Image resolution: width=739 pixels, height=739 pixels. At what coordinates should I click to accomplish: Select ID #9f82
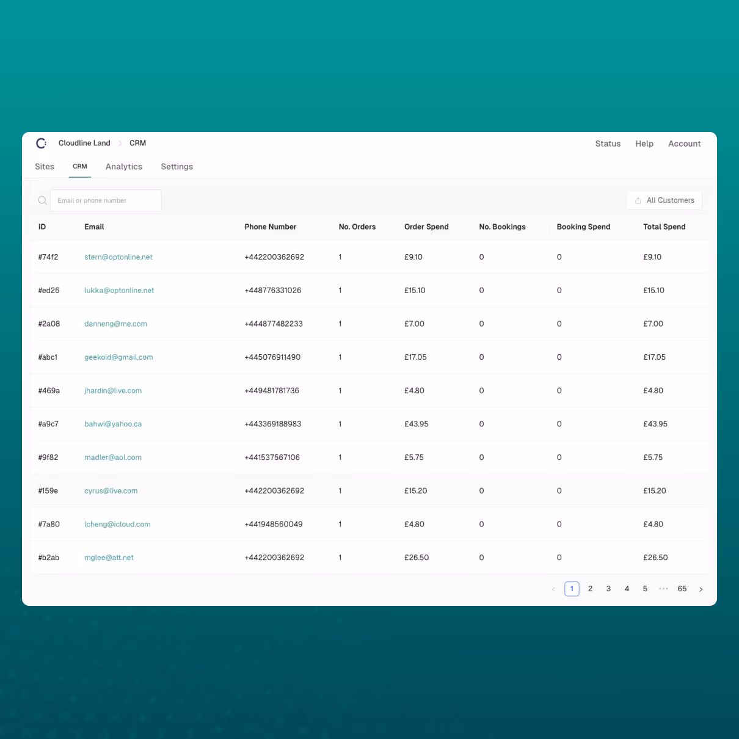[x=48, y=457]
